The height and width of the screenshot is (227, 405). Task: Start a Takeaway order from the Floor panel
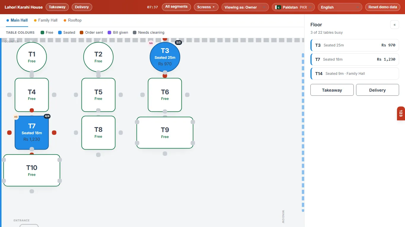coord(332,90)
